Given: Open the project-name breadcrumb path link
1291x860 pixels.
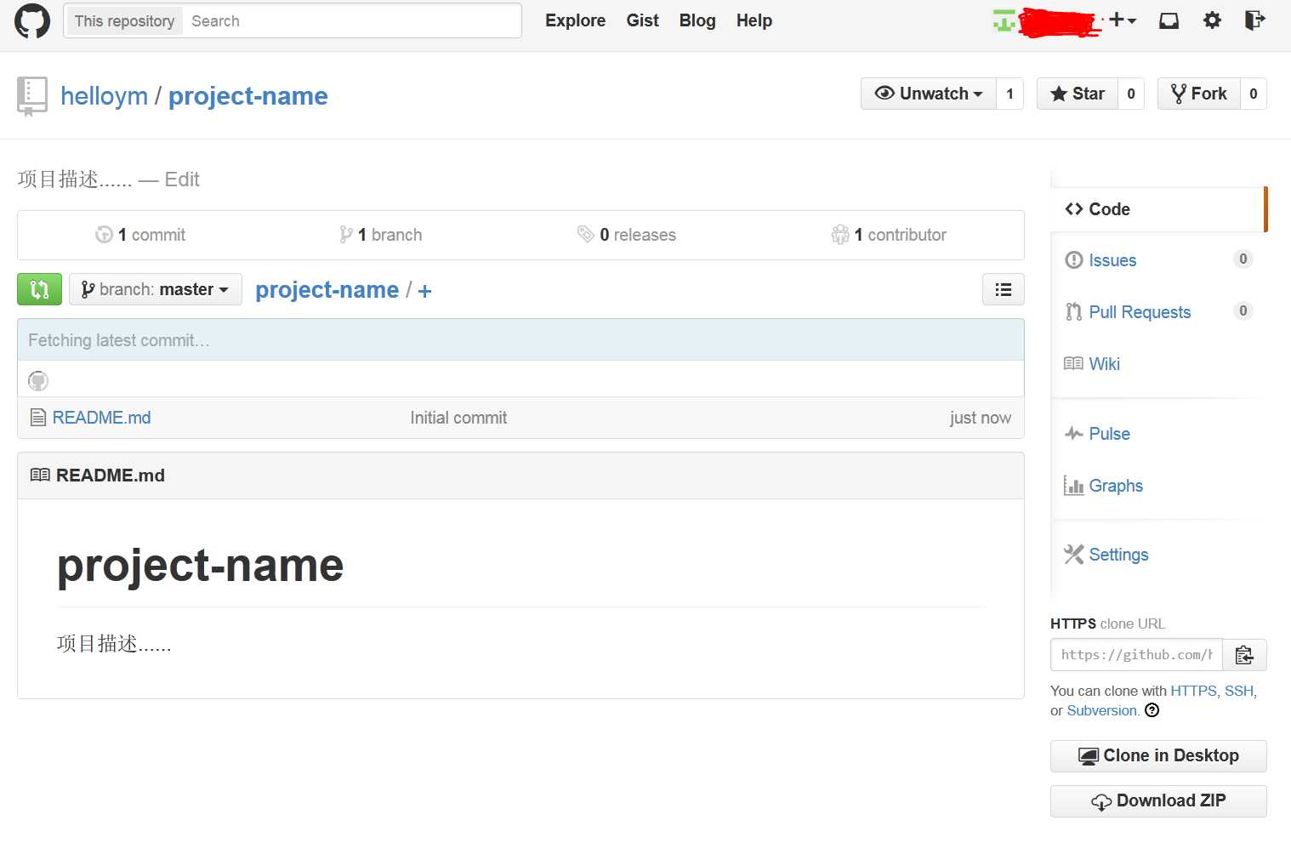Looking at the screenshot, I should (327, 290).
